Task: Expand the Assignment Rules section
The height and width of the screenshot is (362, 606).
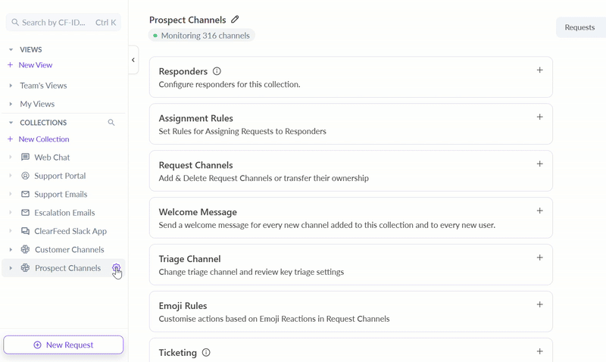Action: point(539,117)
